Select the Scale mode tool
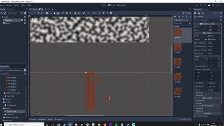The width and height of the screenshot is (224, 126). (42, 13)
